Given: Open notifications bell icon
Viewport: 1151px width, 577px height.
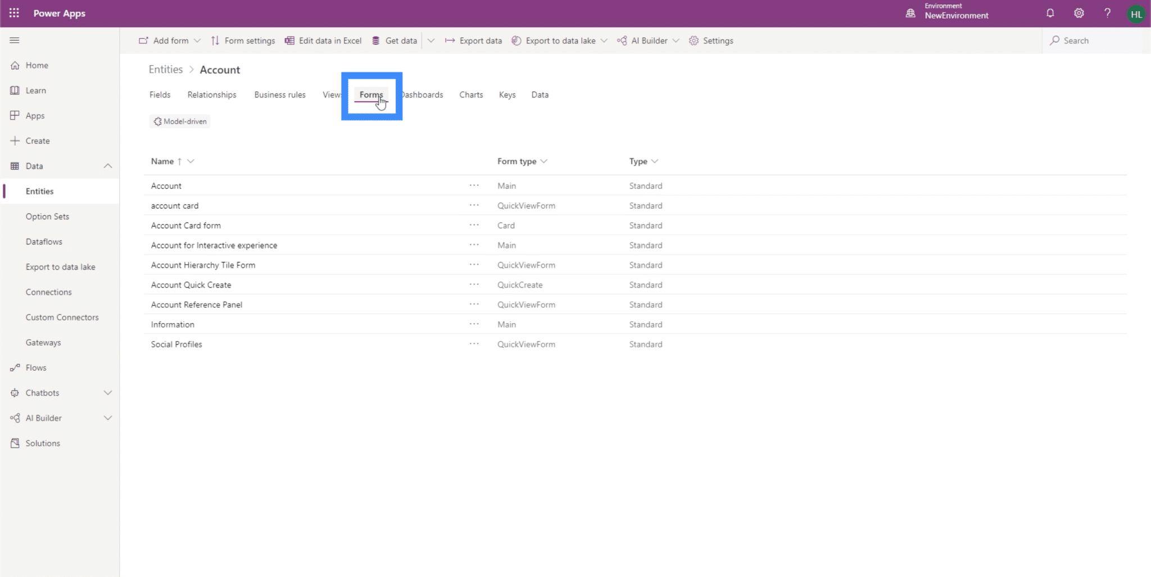Looking at the screenshot, I should (1050, 13).
